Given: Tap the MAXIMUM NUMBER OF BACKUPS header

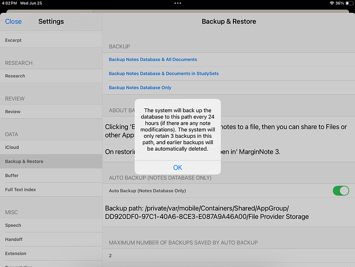Looking at the screenshot, I should point(183,242).
